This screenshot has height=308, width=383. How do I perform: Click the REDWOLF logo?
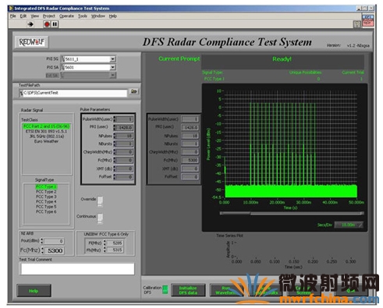pyautogui.click(x=31, y=42)
